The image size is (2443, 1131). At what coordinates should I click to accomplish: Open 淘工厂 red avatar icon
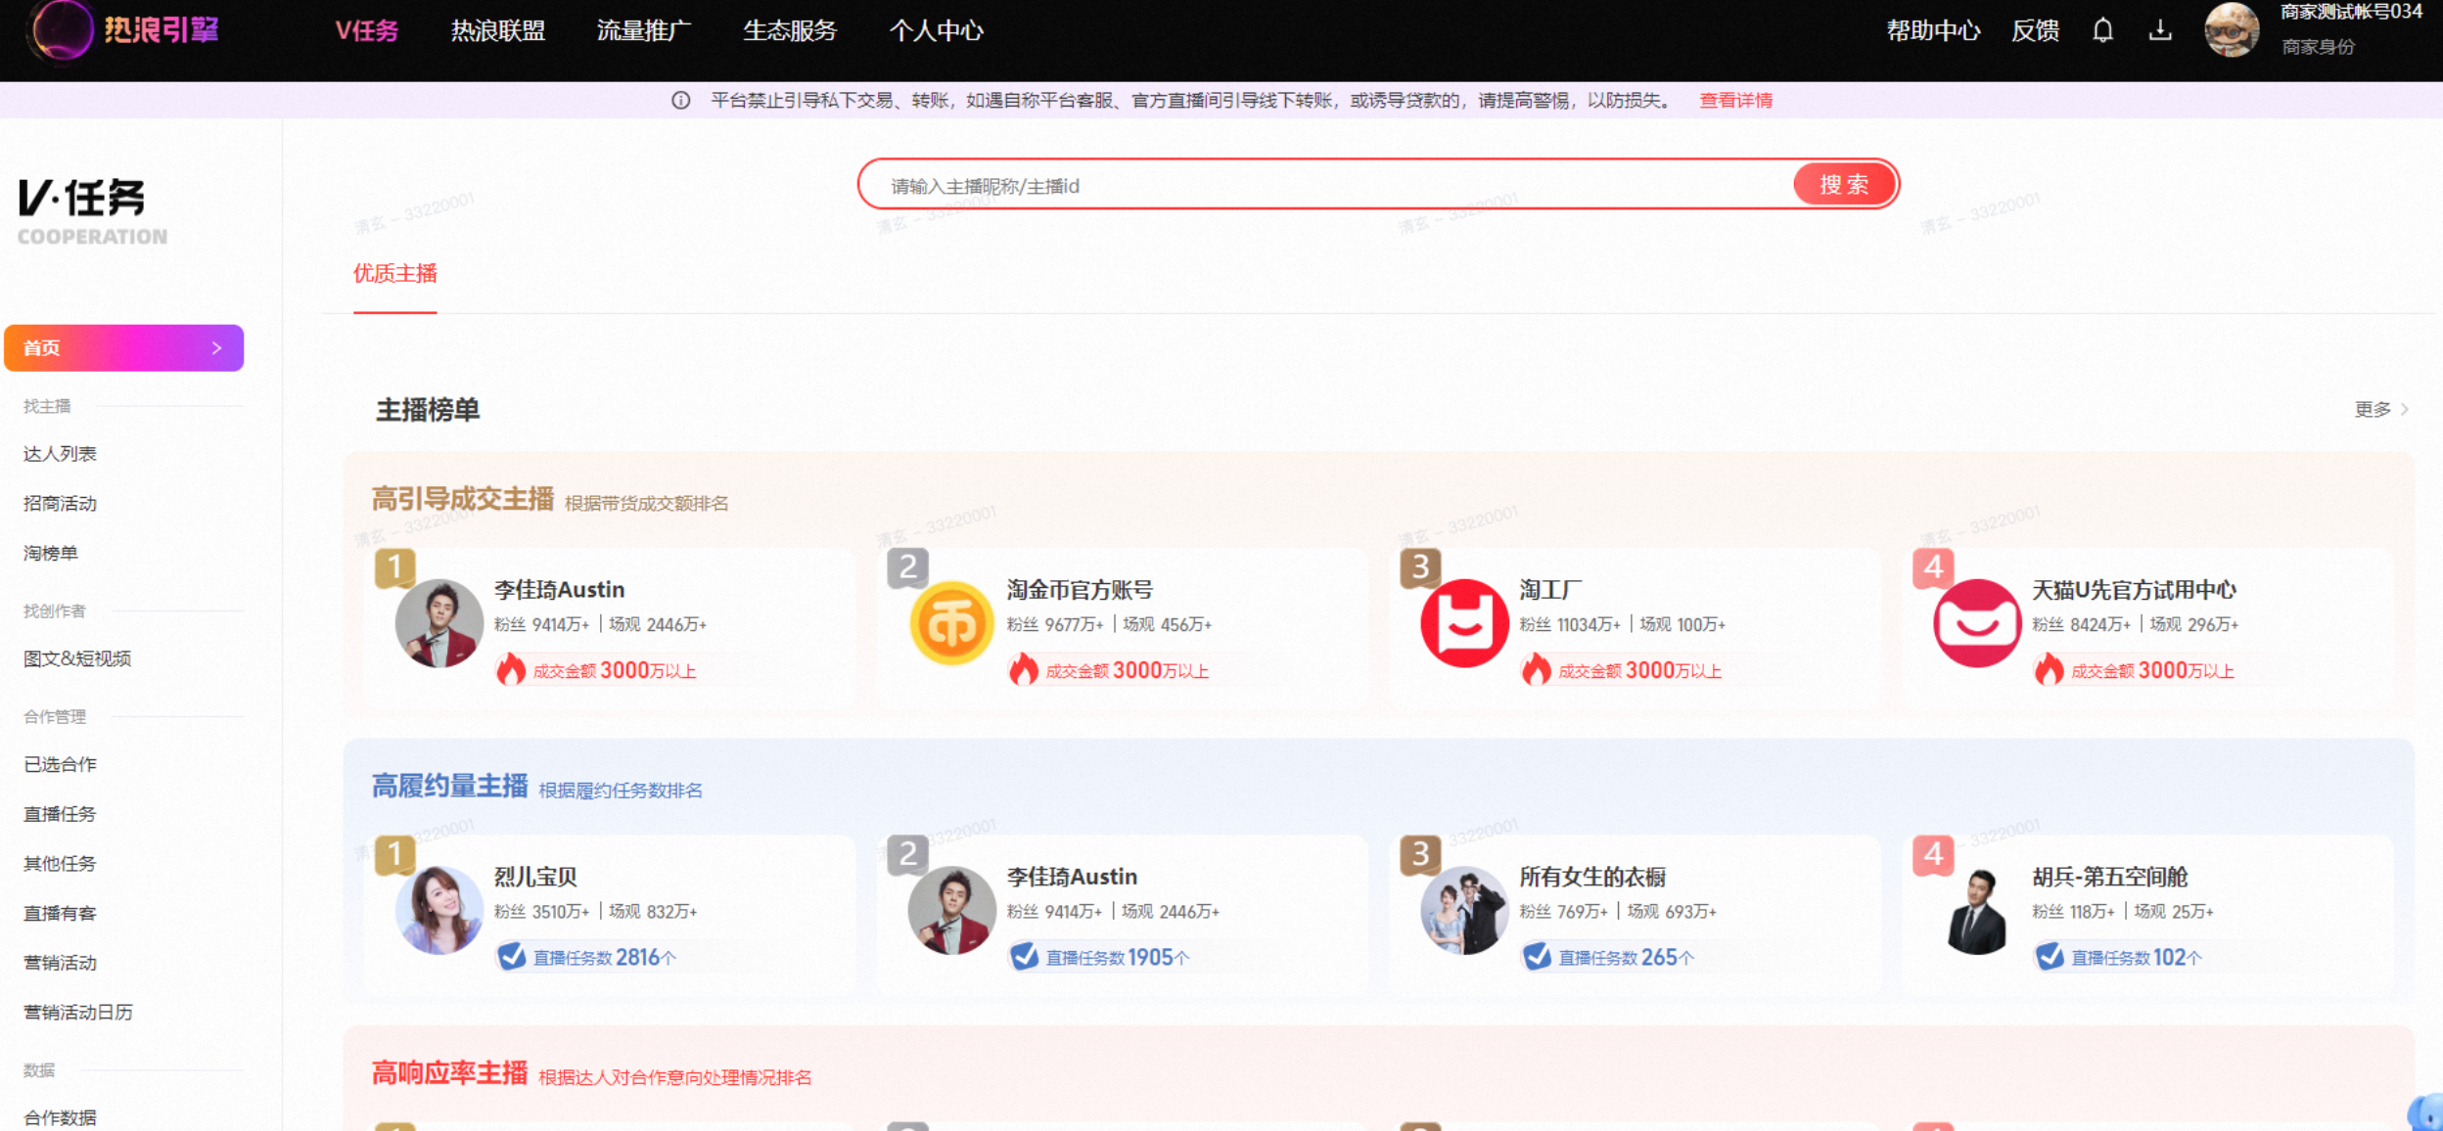click(x=1464, y=623)
